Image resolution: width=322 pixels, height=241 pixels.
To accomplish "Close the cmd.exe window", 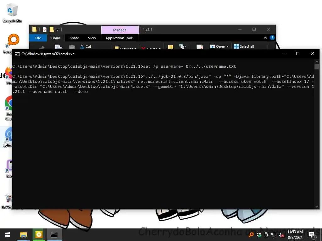I will [x=312, y=54].
